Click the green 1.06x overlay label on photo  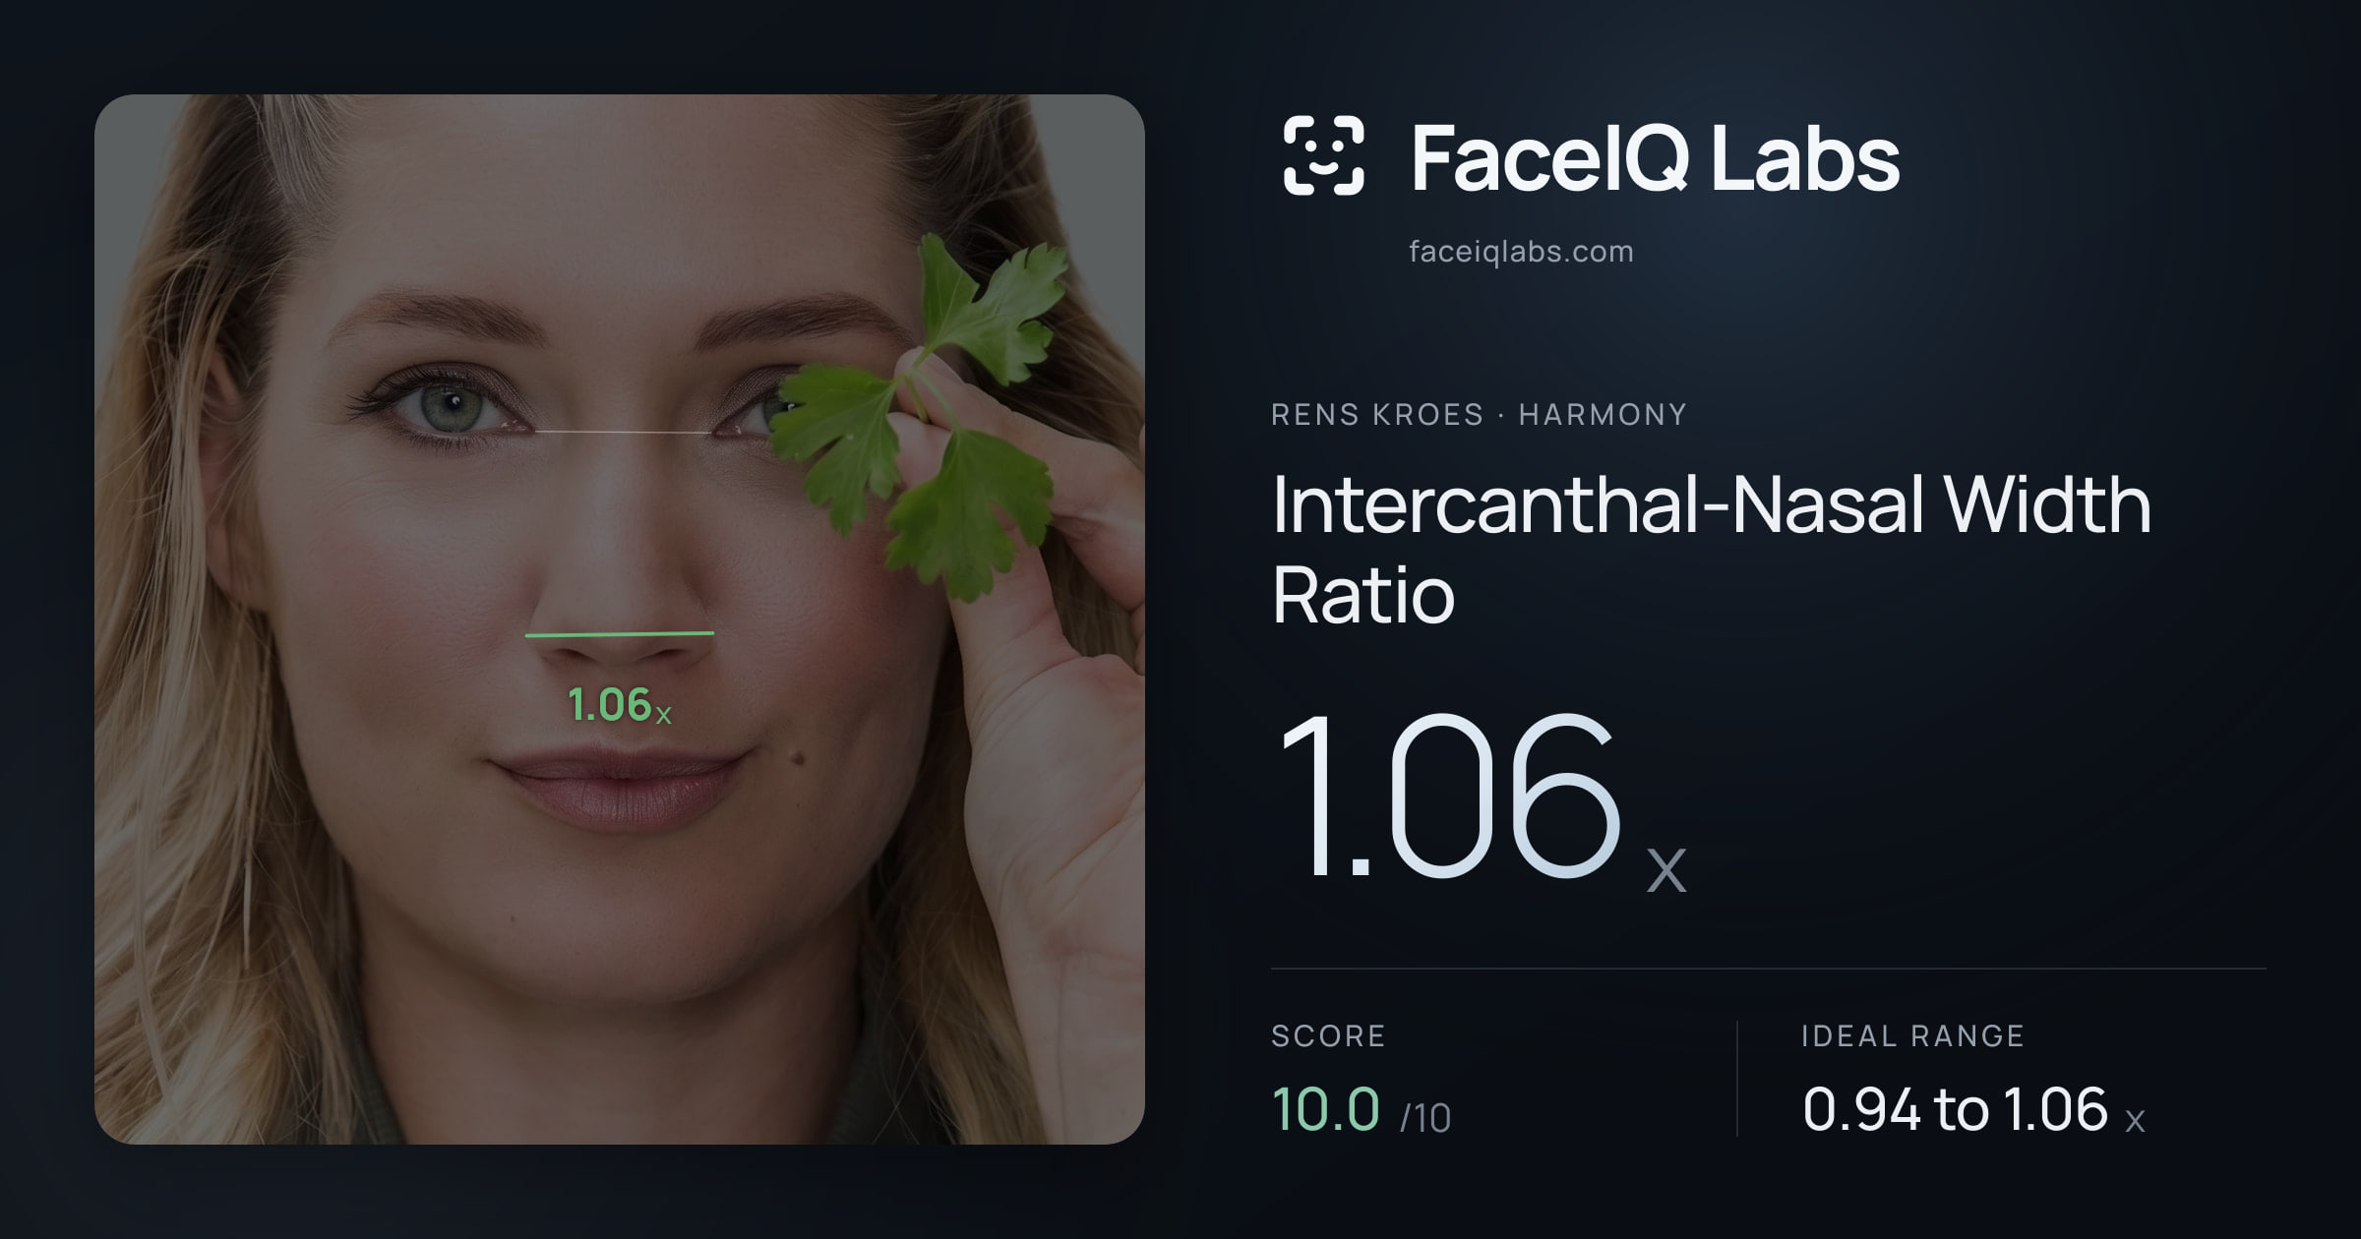[x=620, y=705]
